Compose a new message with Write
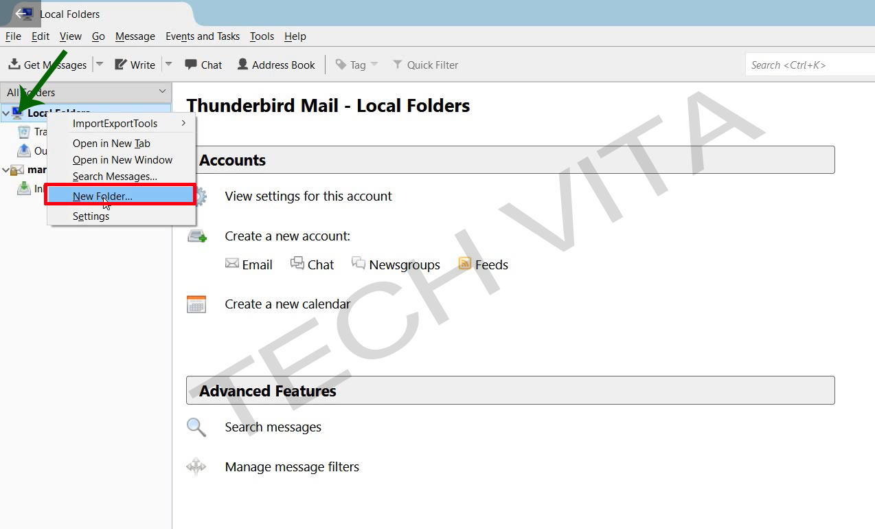 tap(135, 65)
